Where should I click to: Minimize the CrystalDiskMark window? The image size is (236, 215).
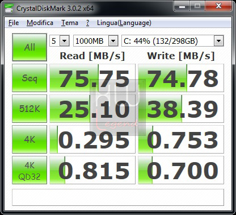tap(182, 6)
